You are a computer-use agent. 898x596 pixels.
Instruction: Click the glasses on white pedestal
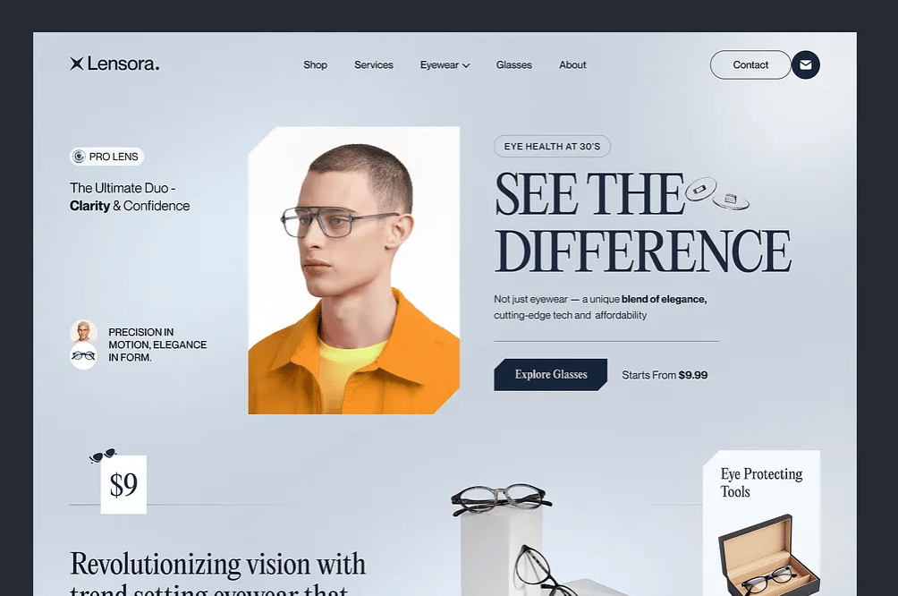(501, 498)
